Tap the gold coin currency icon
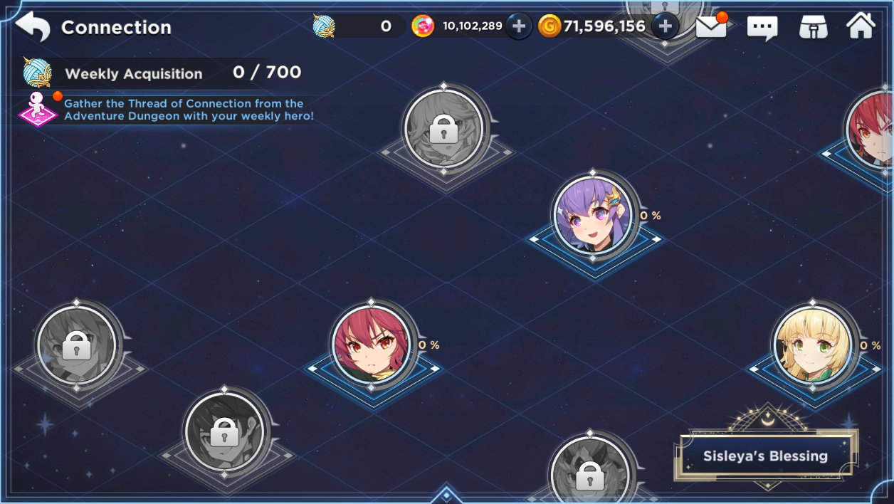This screenshot has height=504, width=894. click(x=549, y=26)
